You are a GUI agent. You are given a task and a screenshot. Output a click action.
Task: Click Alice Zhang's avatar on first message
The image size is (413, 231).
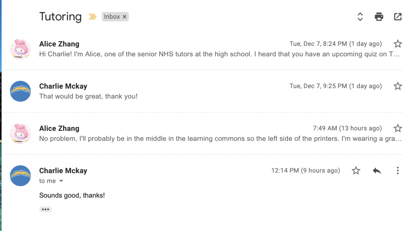pos(20,49)
